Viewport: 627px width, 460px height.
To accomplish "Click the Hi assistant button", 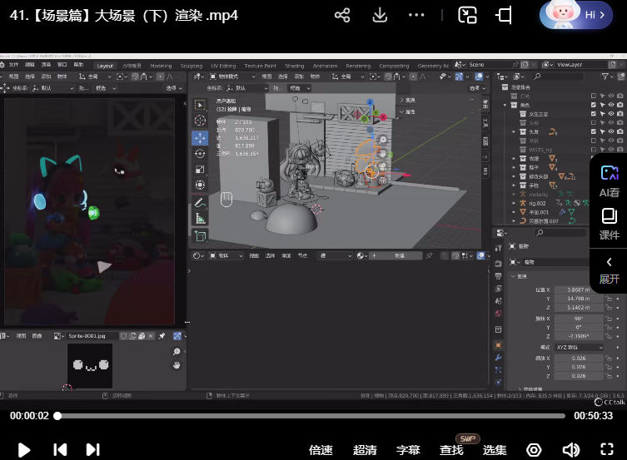I will pyautogui.click(x=580, y=15).
